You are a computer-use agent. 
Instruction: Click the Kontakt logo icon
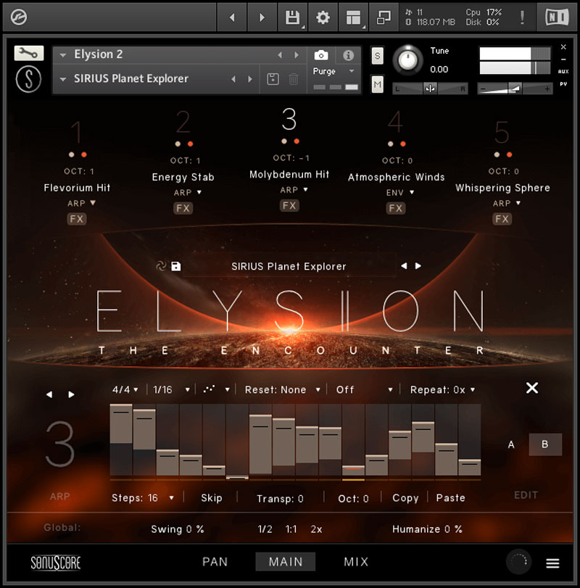click(18, 17)
